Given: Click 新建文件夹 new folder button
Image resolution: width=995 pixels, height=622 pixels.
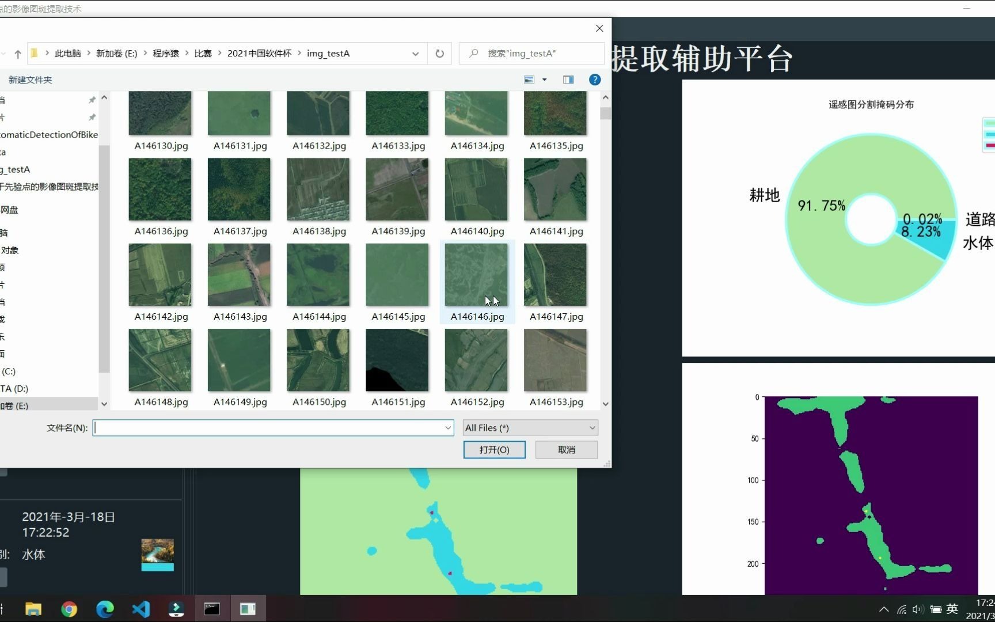Looking at the screenshot, I should (x=30, y=80).
